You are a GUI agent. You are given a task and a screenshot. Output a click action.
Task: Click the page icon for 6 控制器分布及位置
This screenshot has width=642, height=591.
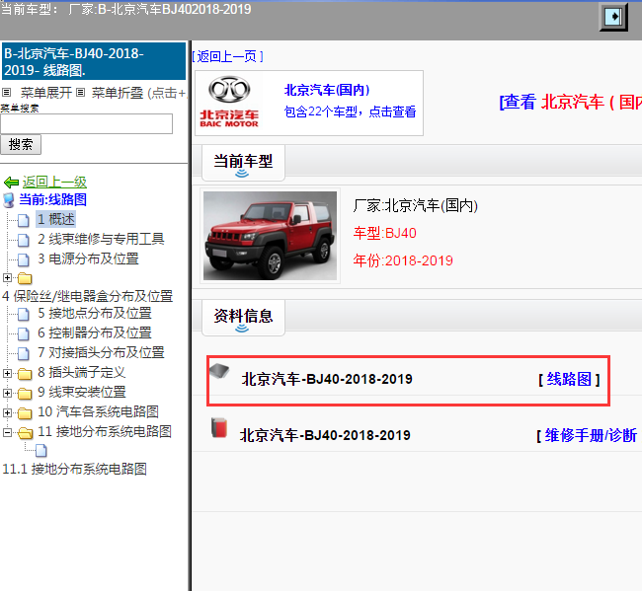(x=24, y=333)
